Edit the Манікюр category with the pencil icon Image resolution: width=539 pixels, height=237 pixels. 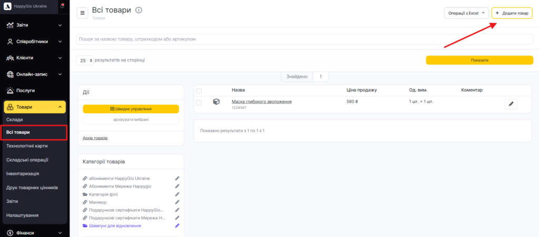point(177,202)
